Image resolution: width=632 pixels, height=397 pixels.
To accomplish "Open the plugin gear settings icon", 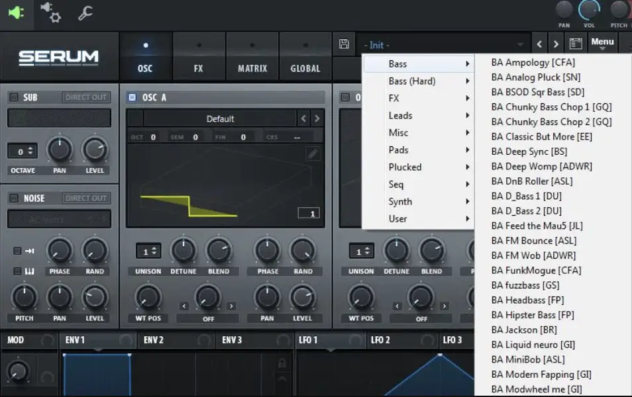I will pos(50,12).
